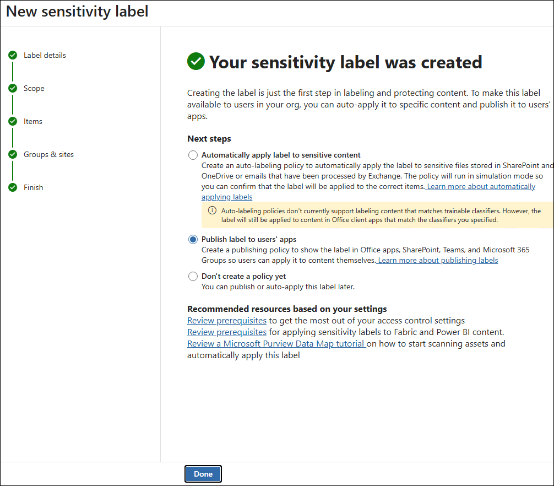Select Automatically apply label to sensitive content
Screen dimensions: 554x486
[x=193, y=155]
